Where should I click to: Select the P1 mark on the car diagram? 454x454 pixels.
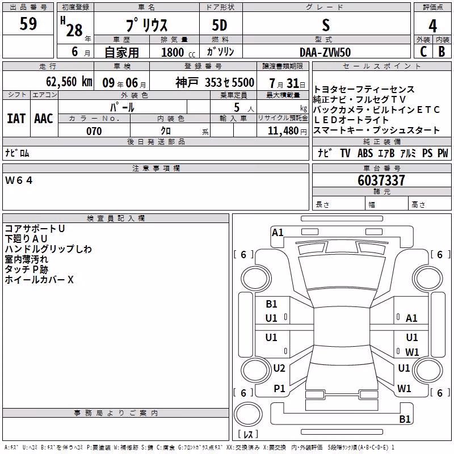(x=279, y=389)
